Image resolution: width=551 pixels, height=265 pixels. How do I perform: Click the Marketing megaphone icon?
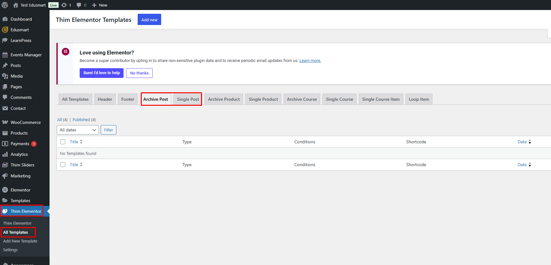(5, 176)
